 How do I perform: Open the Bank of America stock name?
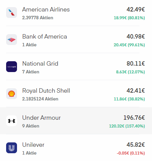click(45, 37)
